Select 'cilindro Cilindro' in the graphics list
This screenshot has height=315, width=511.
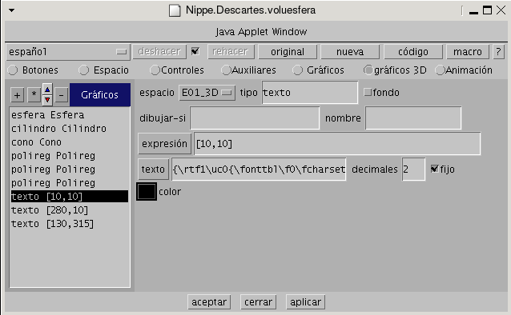click(70, 129)
